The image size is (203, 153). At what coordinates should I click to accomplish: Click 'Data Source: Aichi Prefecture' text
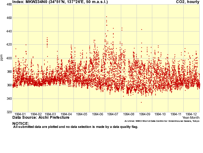(41, 118)
